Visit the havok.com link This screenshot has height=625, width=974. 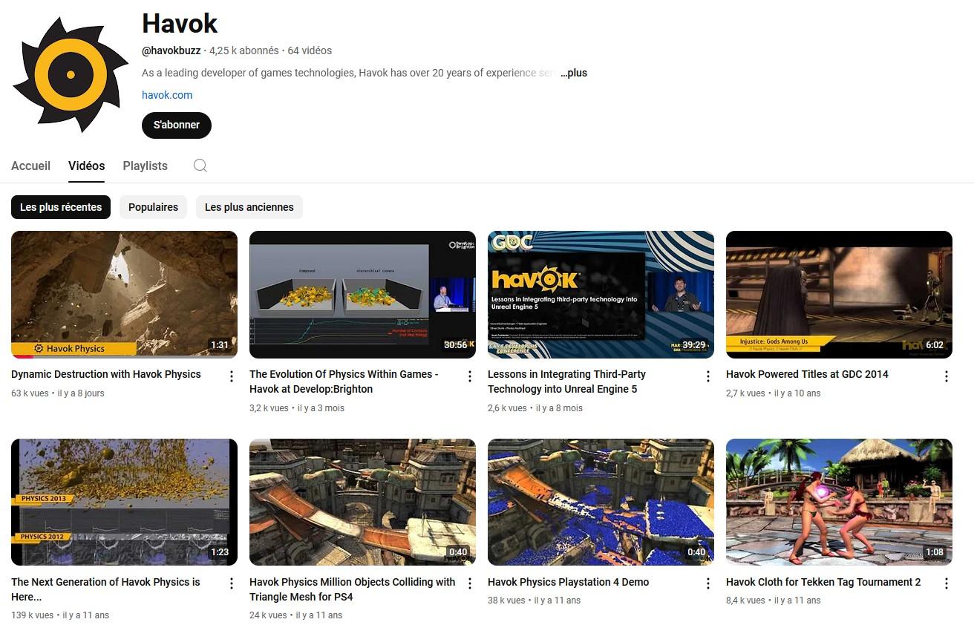(x=167, y=95)
